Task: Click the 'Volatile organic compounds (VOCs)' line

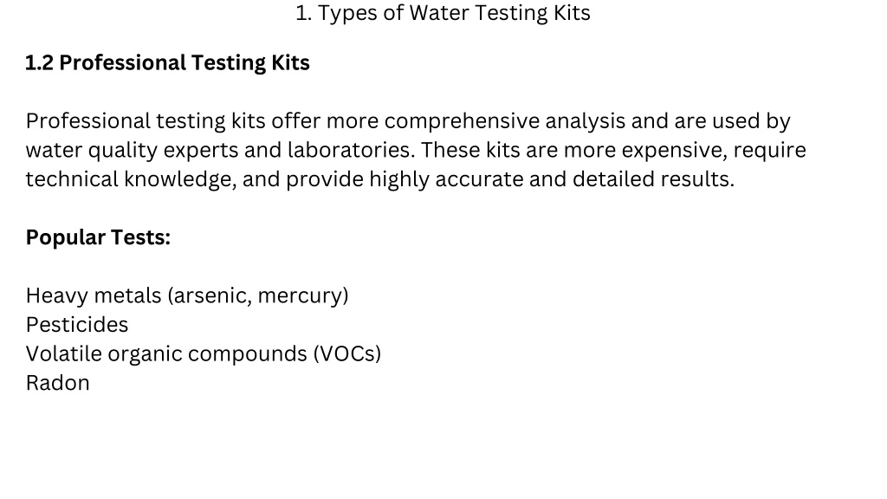Action: point(204,353)
